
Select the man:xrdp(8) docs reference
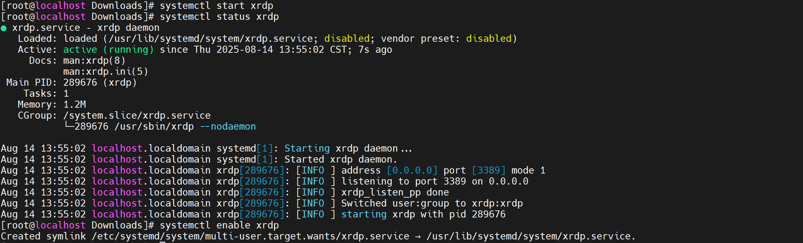[94, 61]
